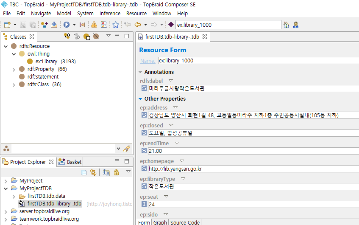The width and height of the screenshot is (359, 225).
Task: Click the red-shape diagram toolbar icon
Action: click(x=104, y=25)
